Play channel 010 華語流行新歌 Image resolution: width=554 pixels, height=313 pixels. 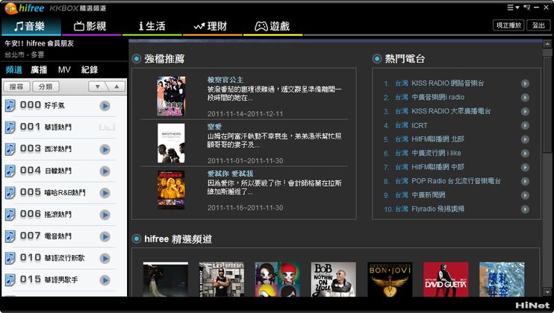click(105, 259)
